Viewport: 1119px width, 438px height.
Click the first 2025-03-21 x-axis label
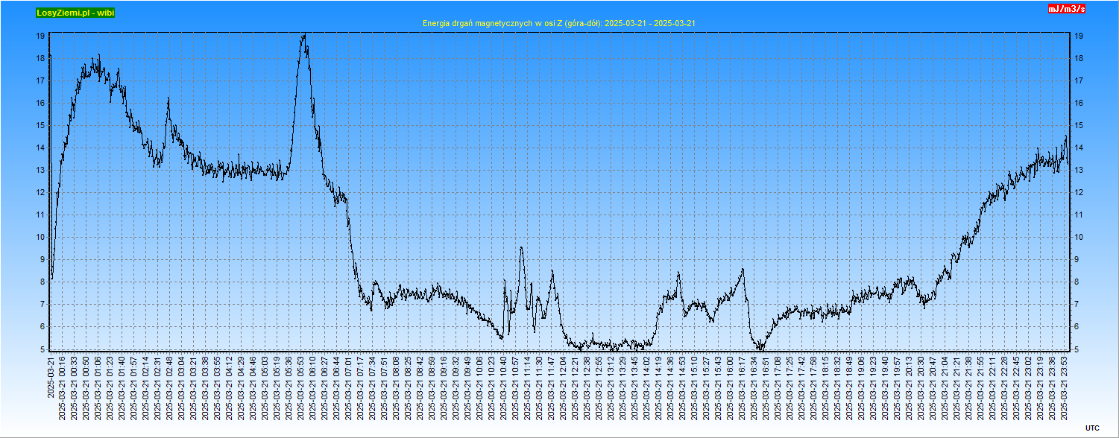(51, 377)
